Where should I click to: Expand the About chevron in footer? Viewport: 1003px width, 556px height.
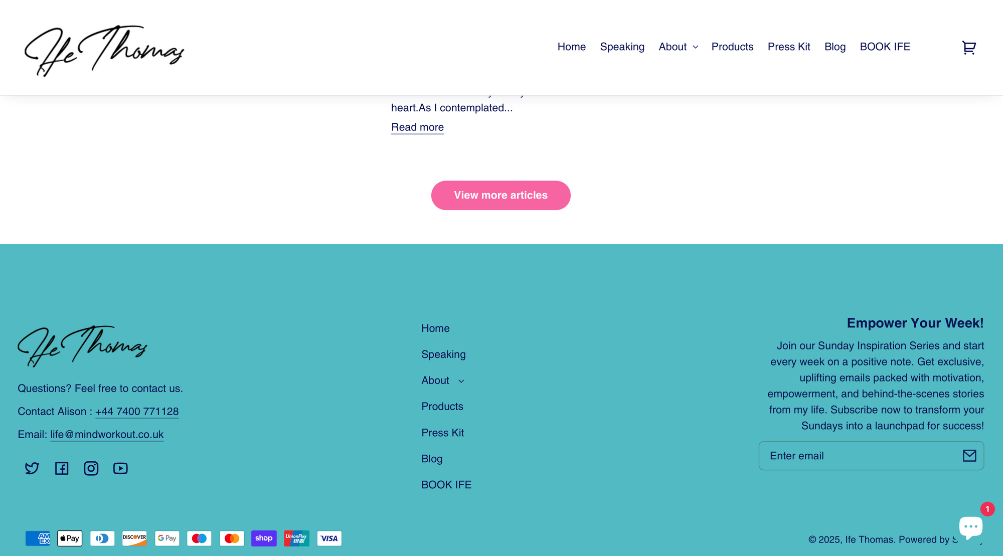coord(461,381)
